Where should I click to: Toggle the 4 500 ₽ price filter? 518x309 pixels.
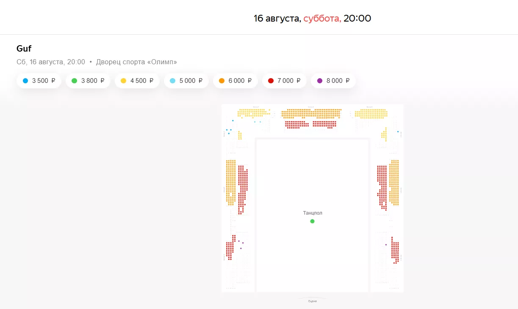click(137, 81)
